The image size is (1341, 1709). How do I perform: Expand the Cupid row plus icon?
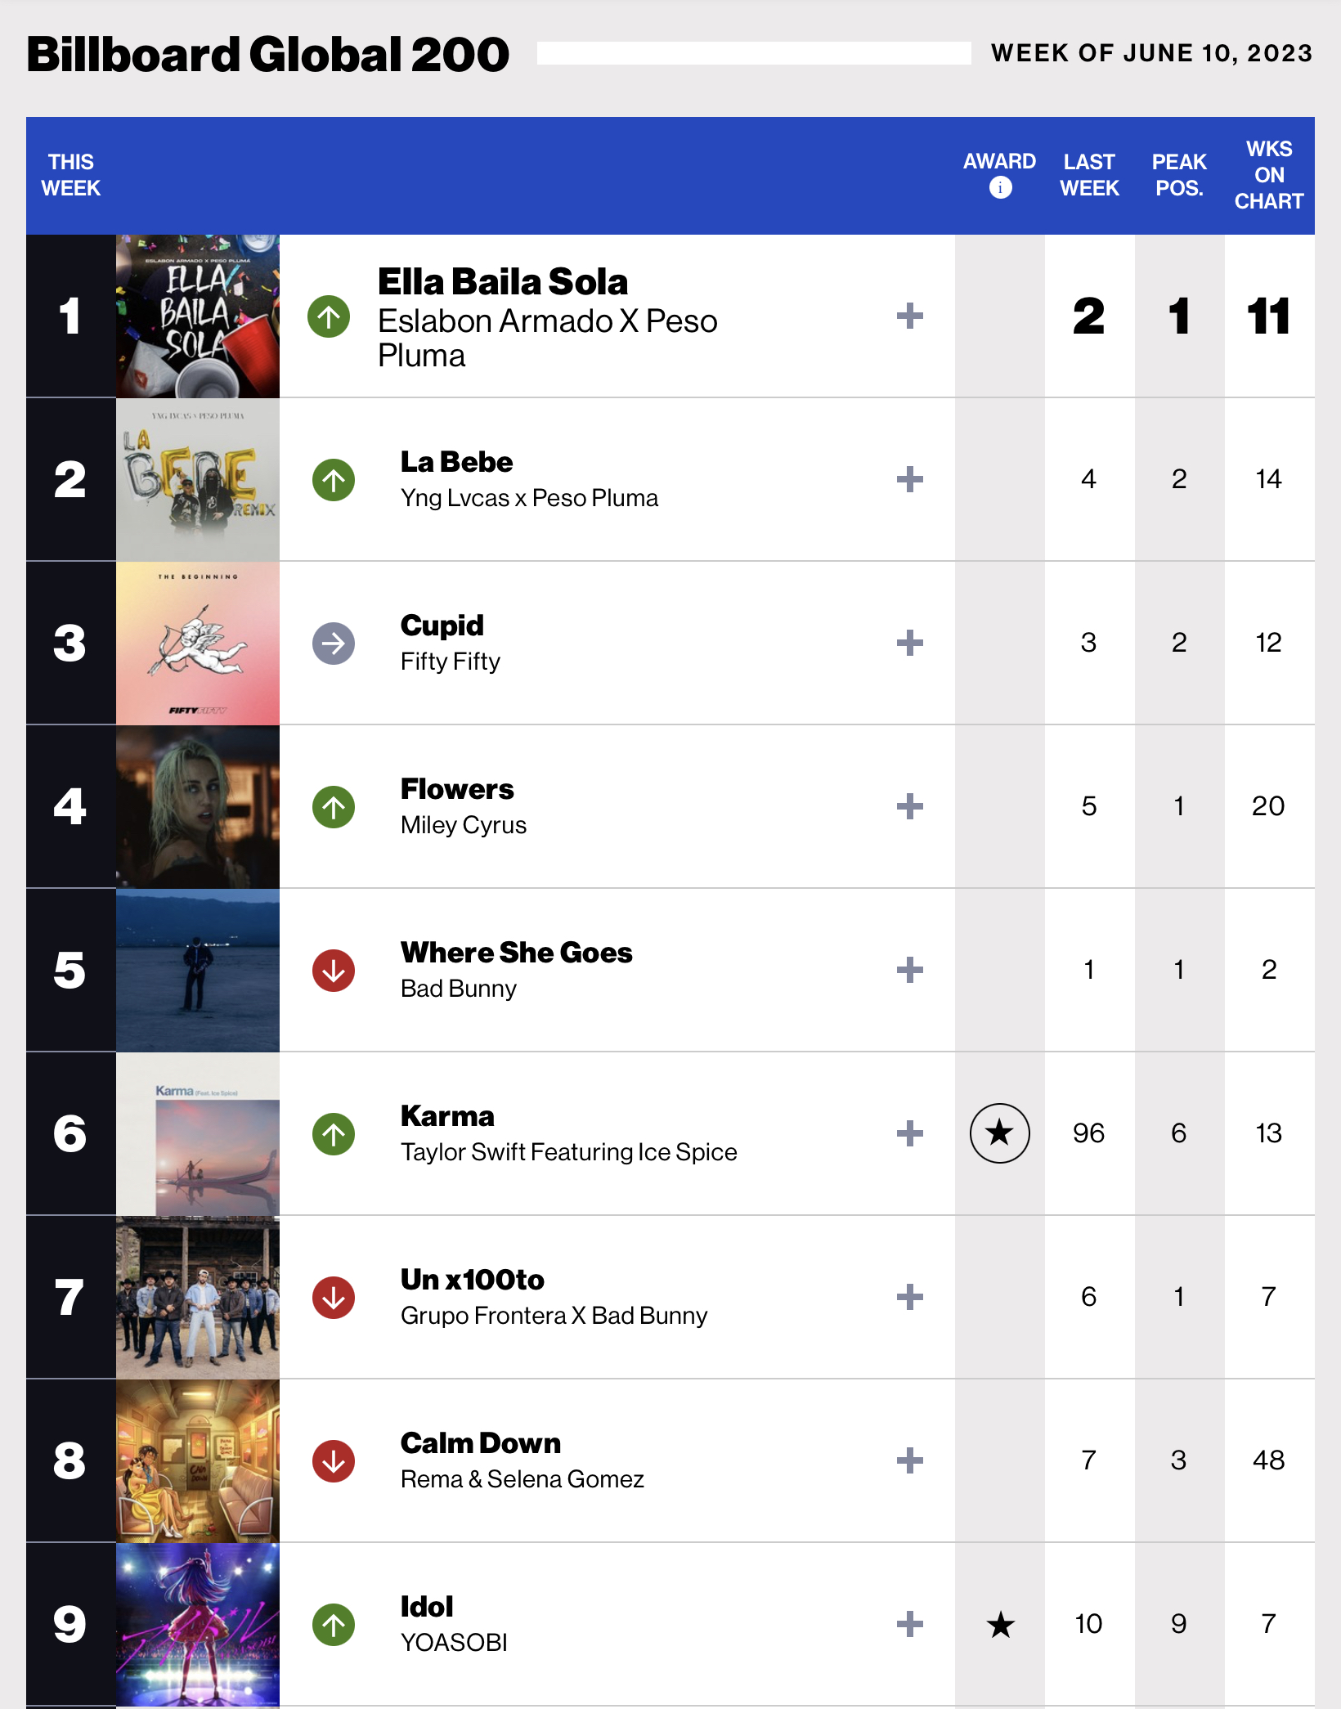coord(909,643)
